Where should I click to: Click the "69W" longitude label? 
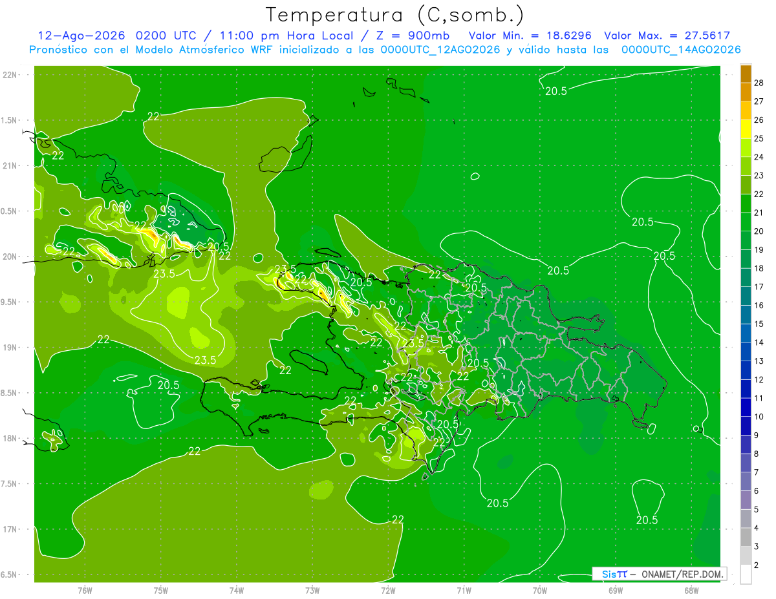(x=616, y=590)
